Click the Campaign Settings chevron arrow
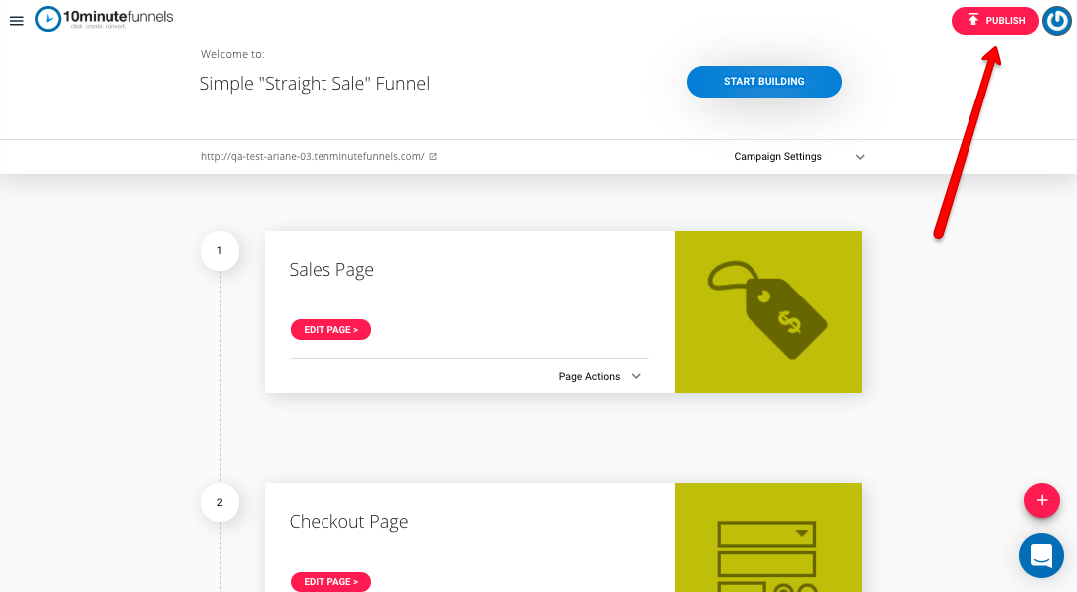This screenshot has width=1077, height=592. click(860, 157)
